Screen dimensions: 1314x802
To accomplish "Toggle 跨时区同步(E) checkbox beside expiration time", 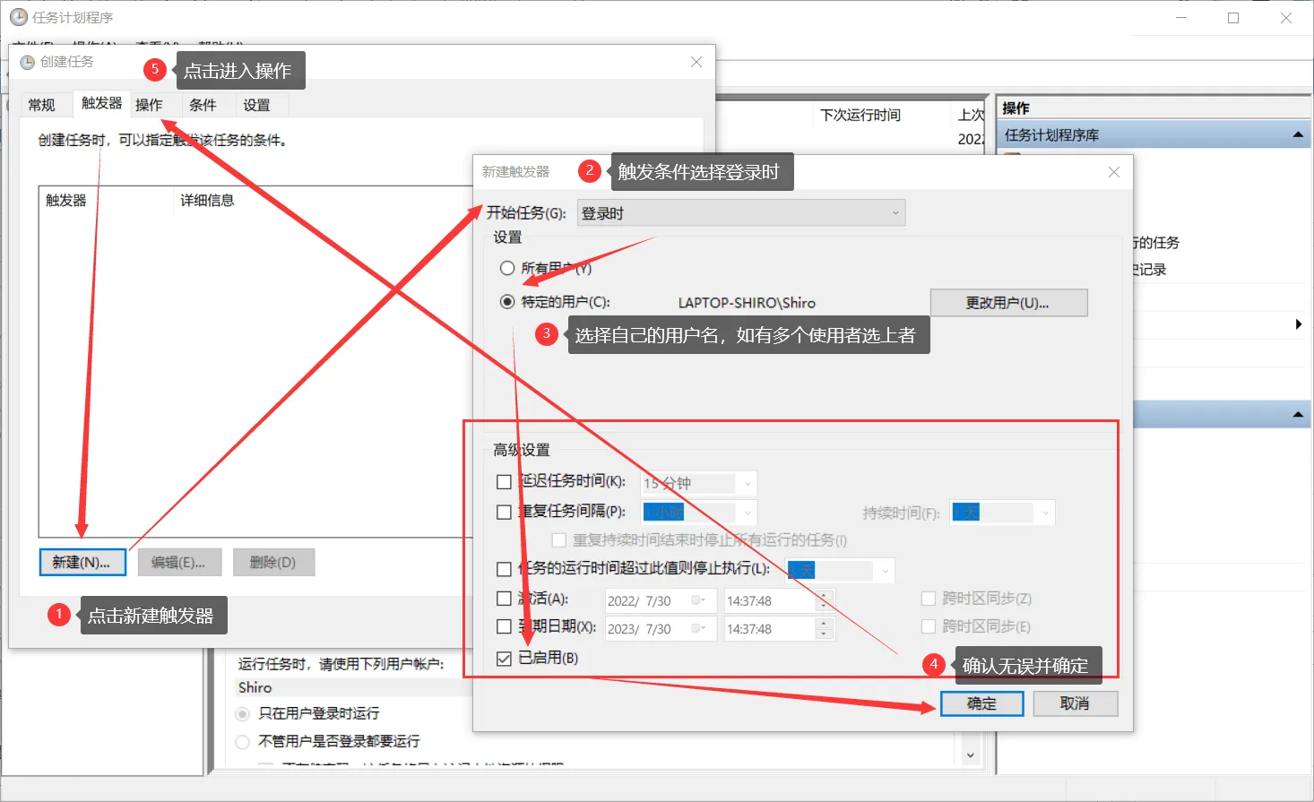I will coord(929,626).
